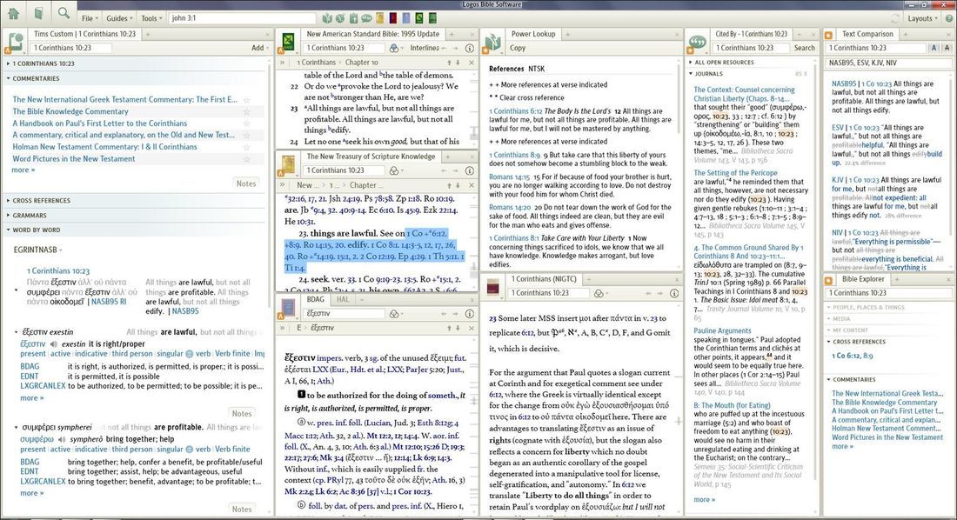The height and width of the screenshot is (520, 957).
Task: Open the EGRINTNASB source dropdown
Action: [x=37, y=250]
